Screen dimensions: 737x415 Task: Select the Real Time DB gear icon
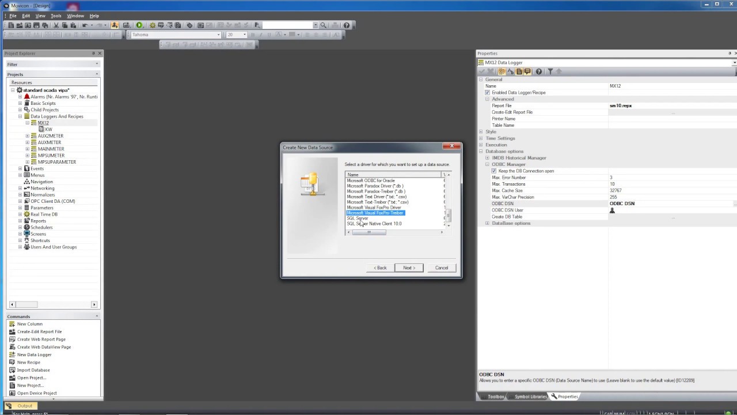[x=26, y=214]
